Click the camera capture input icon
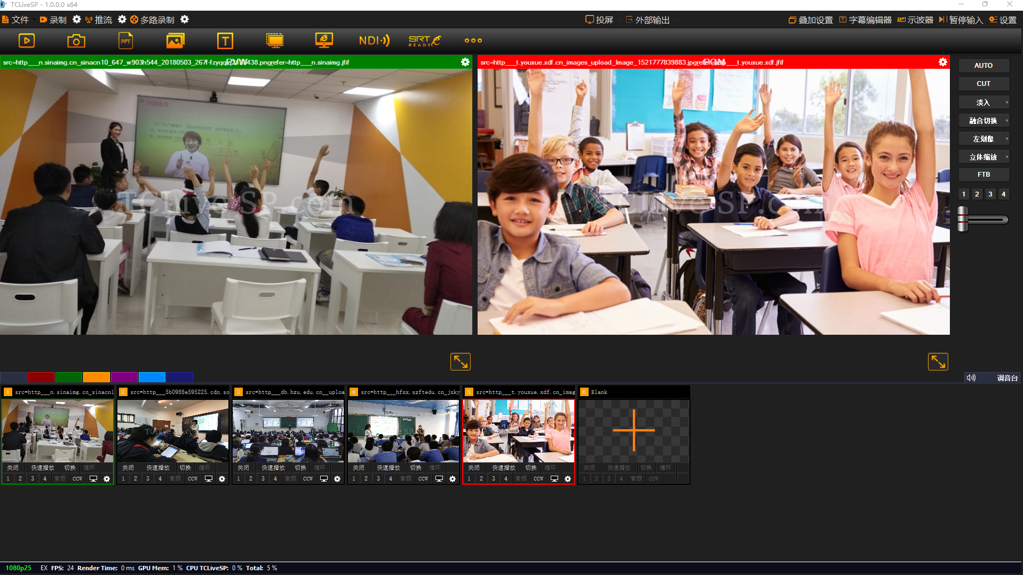Screen dimensions: 1023x575 [76, 41]
